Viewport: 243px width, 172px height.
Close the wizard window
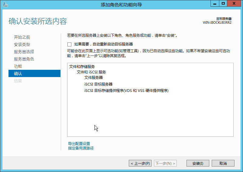click(234, 4)
